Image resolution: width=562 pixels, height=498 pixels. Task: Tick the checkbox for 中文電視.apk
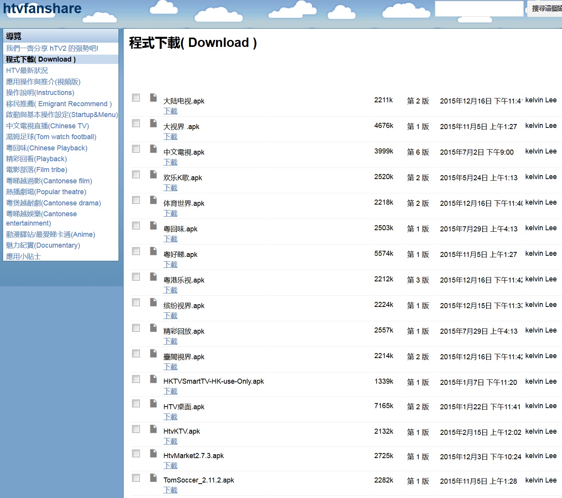coord(136,149)
